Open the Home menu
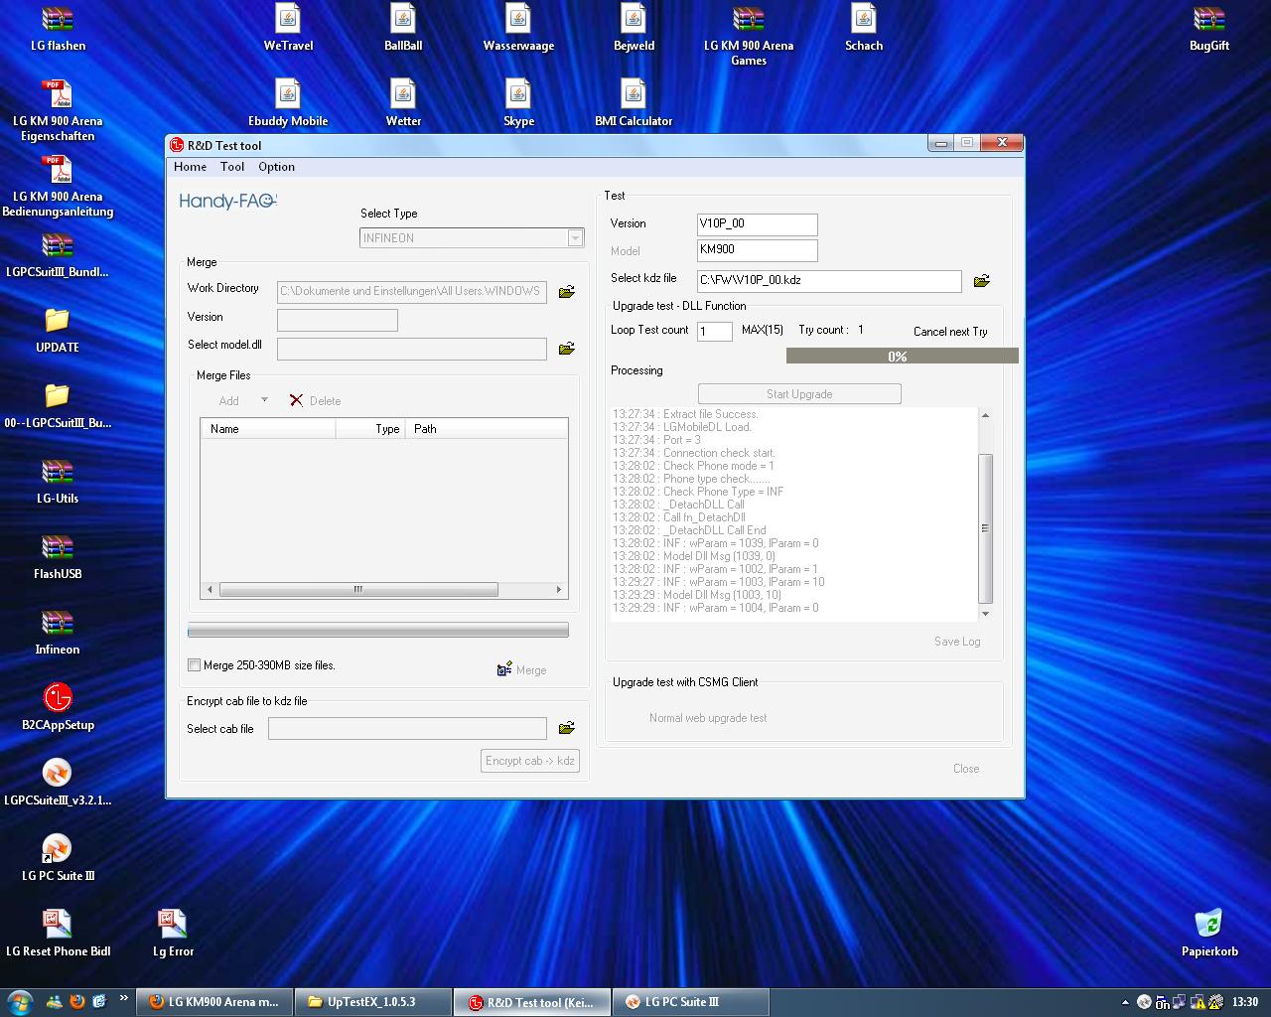1271x1017 pixels. 190,167
